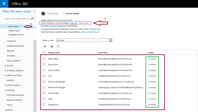
Task: Check the box for info user
Action: (x=44, y=76)
